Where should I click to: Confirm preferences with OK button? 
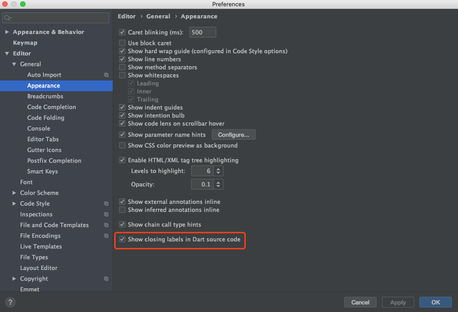tap(436, 302)
